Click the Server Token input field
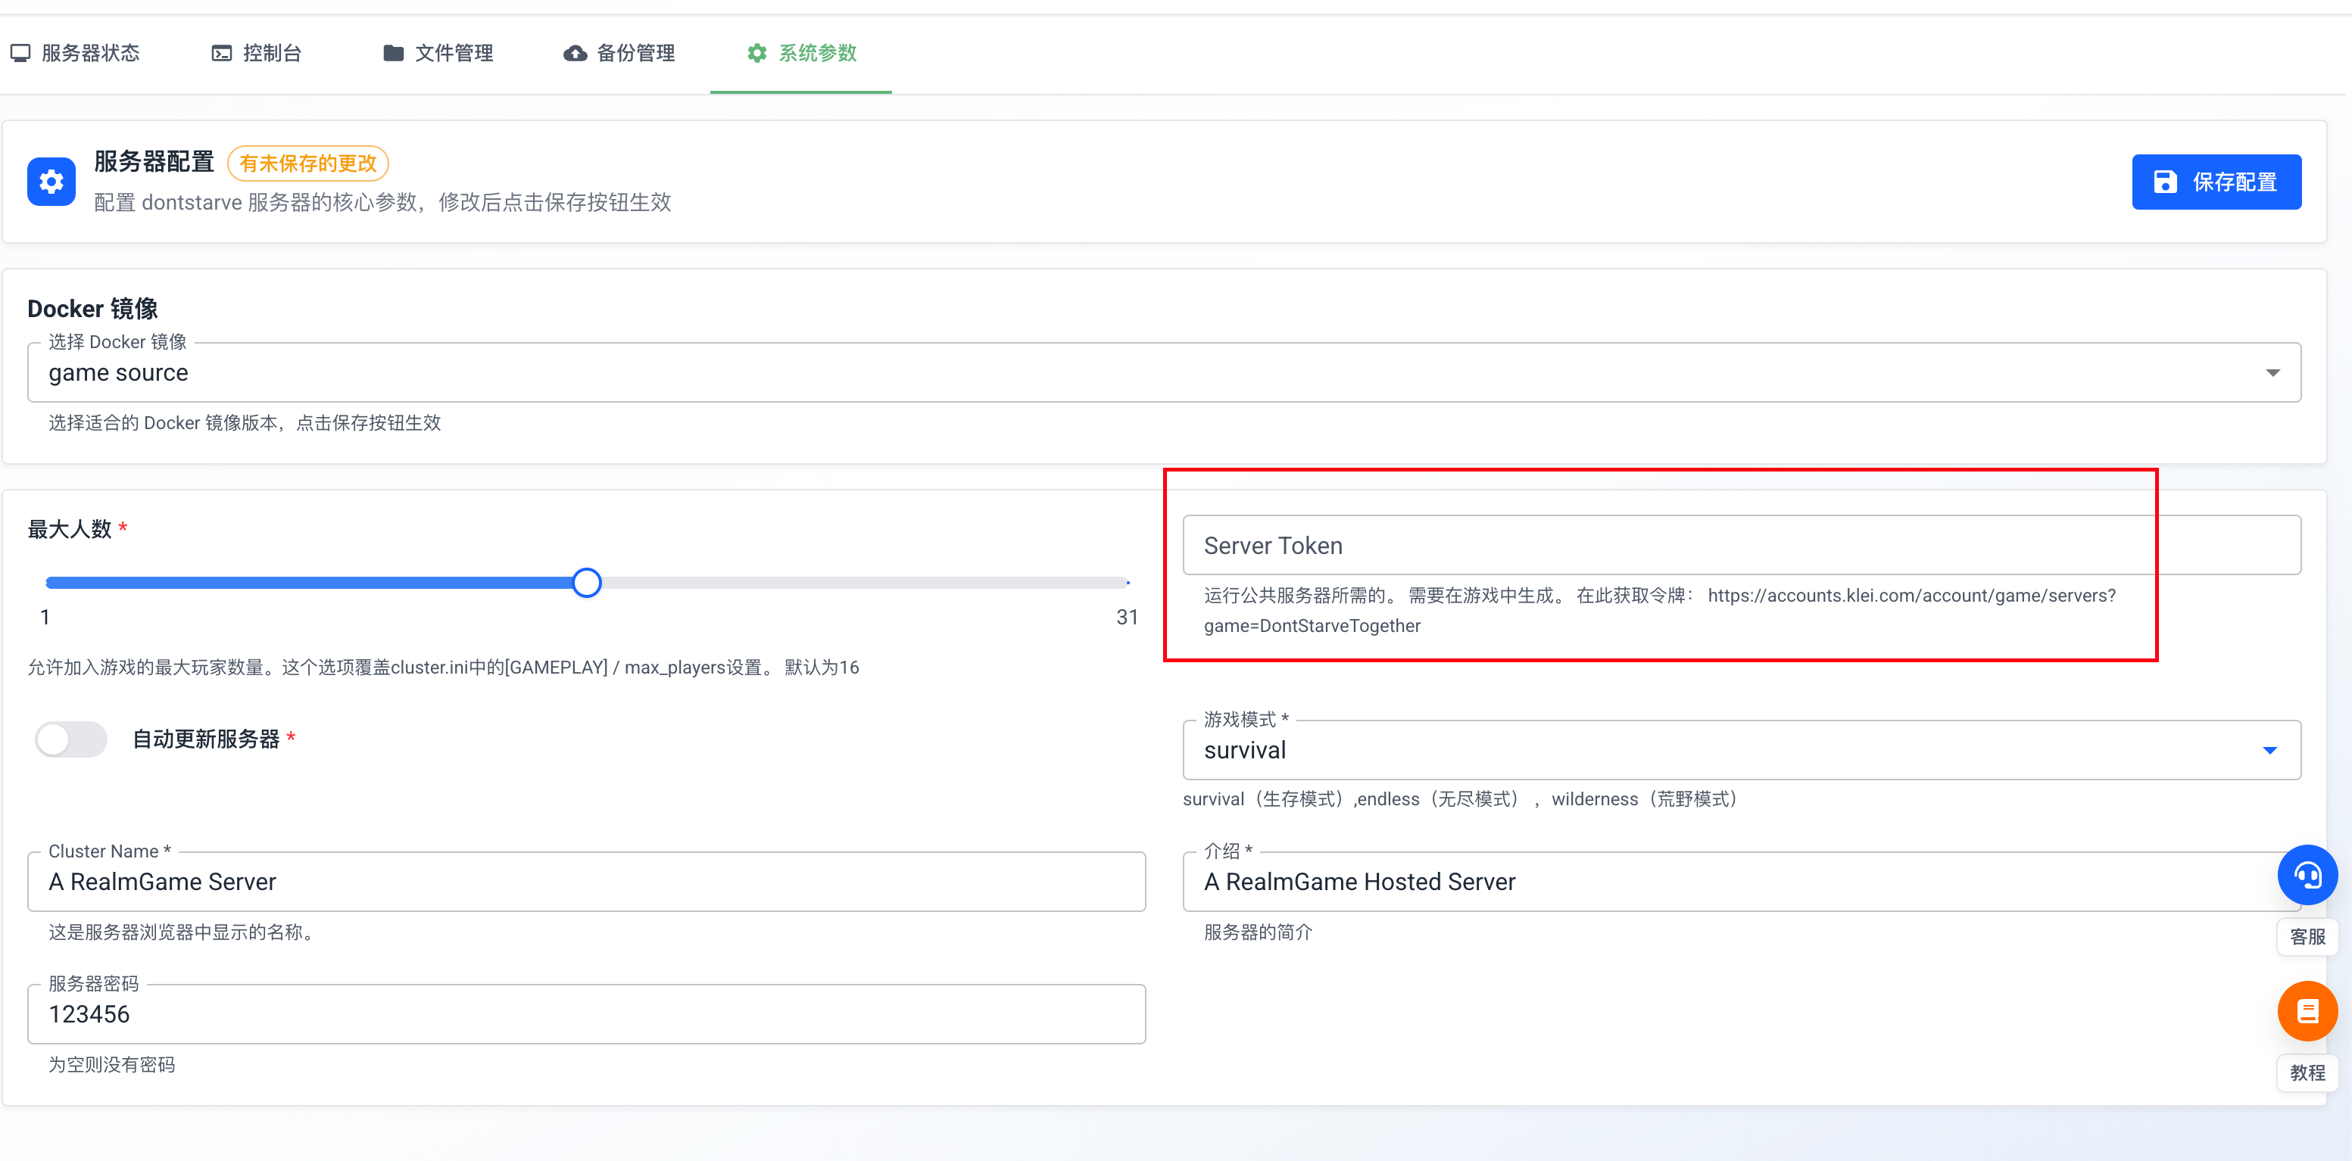 [1643, 545]
